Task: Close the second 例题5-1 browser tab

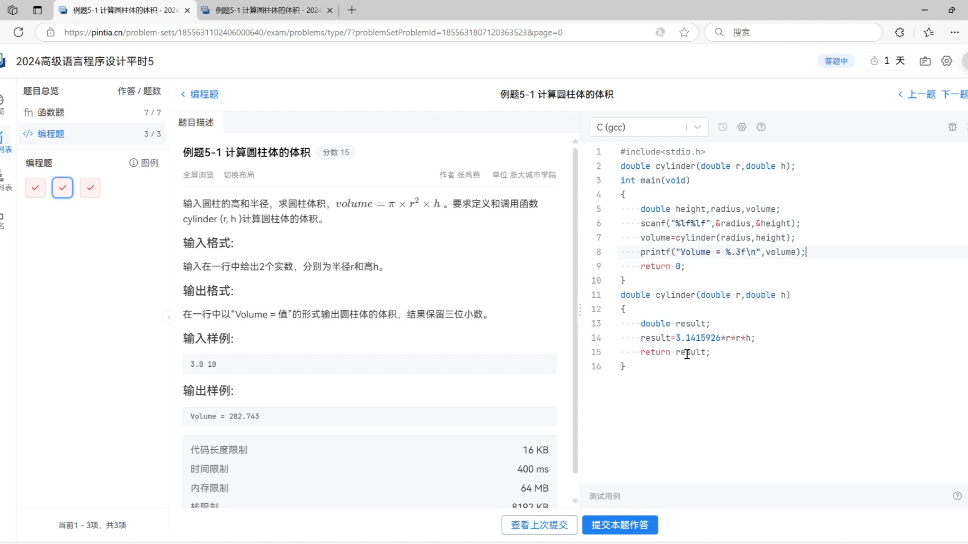Action: (x=330, y=10)
